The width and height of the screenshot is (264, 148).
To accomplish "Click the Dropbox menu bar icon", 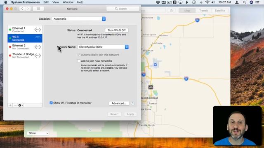I will pyautogui.click(x=158, y=2).
